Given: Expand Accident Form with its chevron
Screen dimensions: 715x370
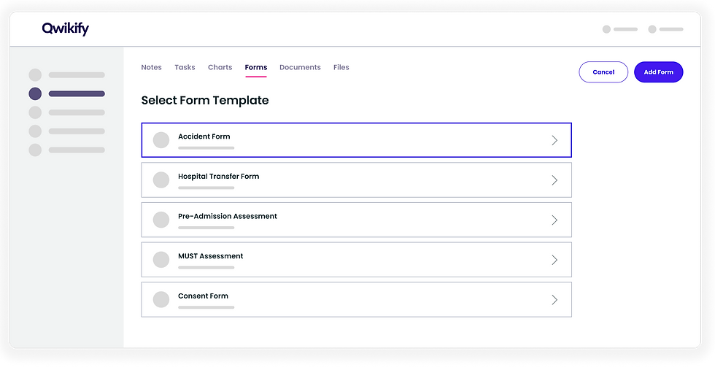Looking at the screenshot, I should (554, 140).
